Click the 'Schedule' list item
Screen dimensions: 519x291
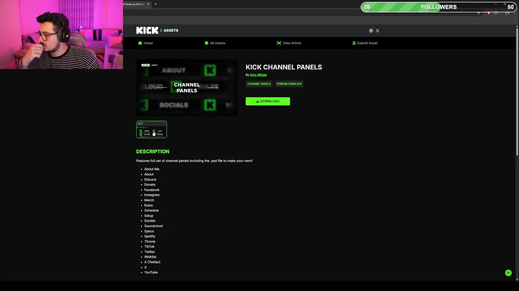[151, 211]
